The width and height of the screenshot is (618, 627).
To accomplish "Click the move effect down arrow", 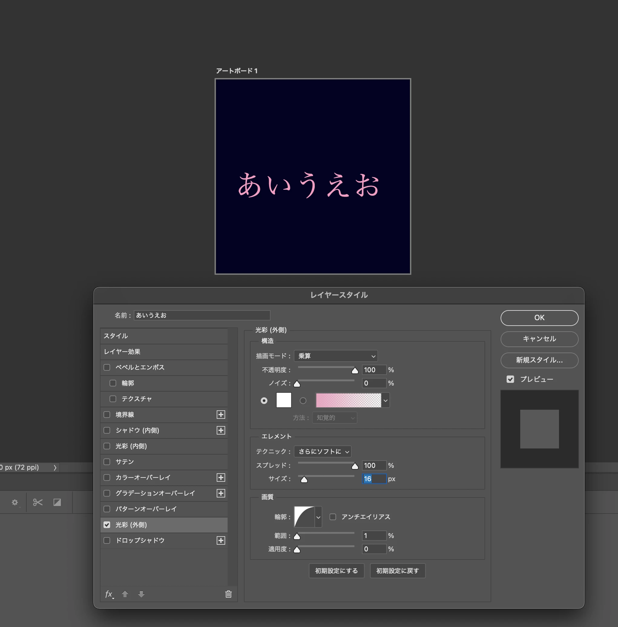I will click(x=141, y=594).
